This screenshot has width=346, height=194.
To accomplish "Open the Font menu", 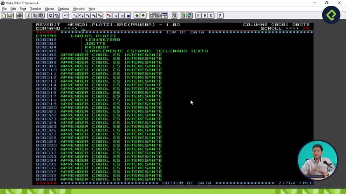I will point(23,9).
